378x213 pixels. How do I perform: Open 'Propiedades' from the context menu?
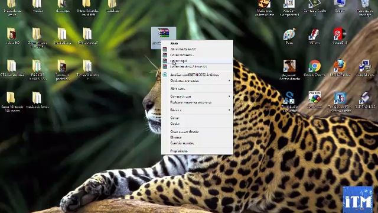coord(197,151)
